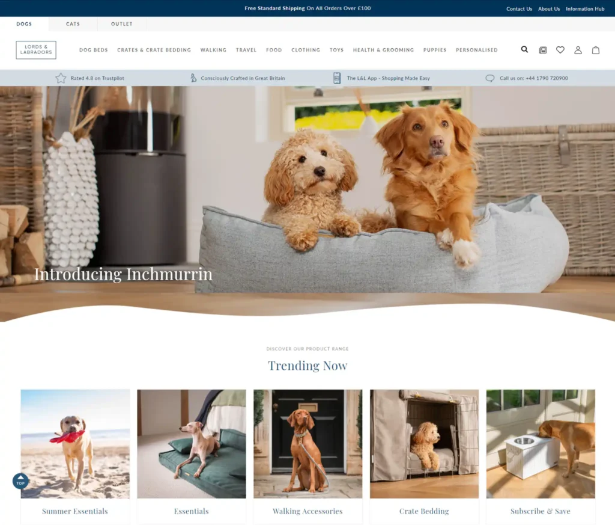Expand Crates & Crate Bedding menu

pos(154,50)
